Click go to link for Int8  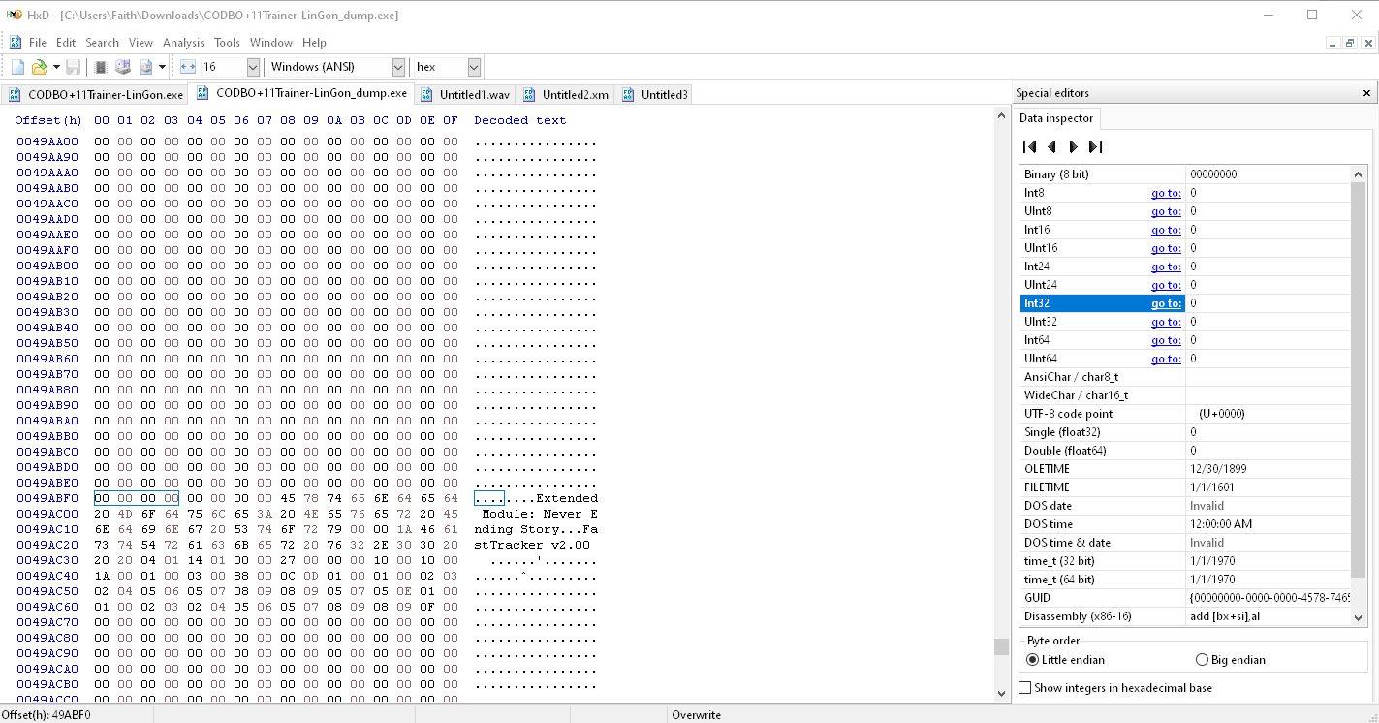1166,193
